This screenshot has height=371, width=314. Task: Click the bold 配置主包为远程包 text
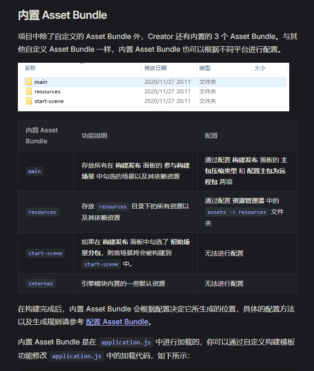245,176
